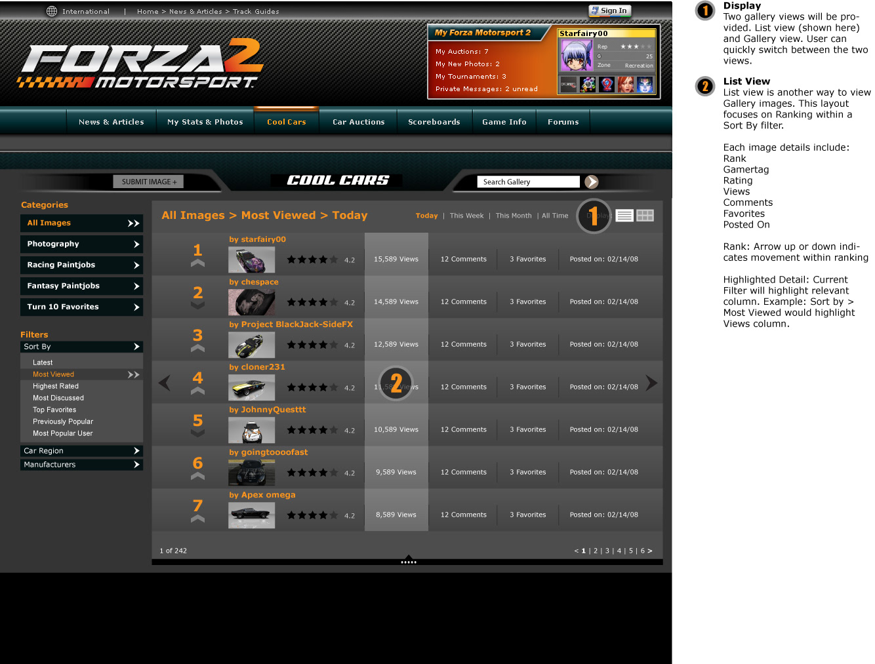The image size is (875, 664).
Task: Select Top Favorites sort option
Action: pyautogui.click(x=54, y=410)
